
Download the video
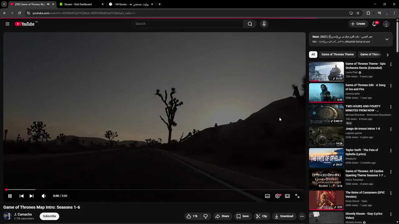[284, 216]
